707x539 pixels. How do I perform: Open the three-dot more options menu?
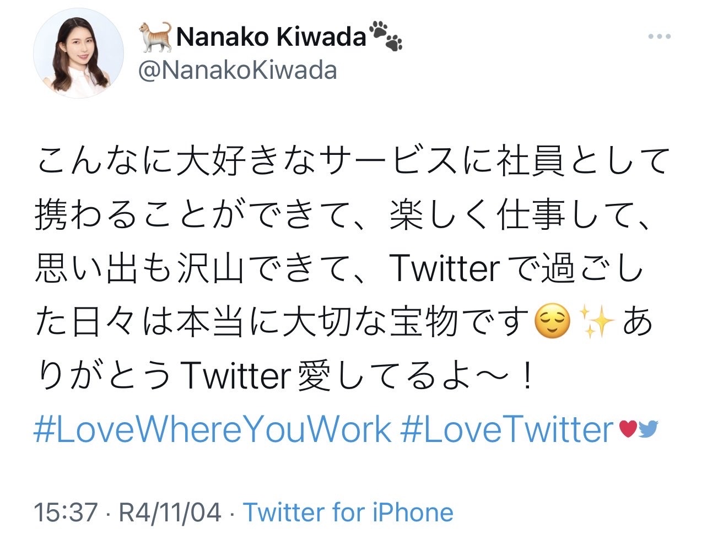(659, 37)
